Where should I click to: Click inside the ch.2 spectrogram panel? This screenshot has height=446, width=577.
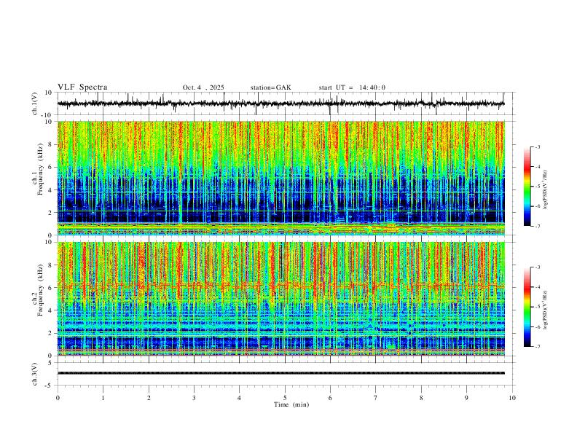[280, 299]
